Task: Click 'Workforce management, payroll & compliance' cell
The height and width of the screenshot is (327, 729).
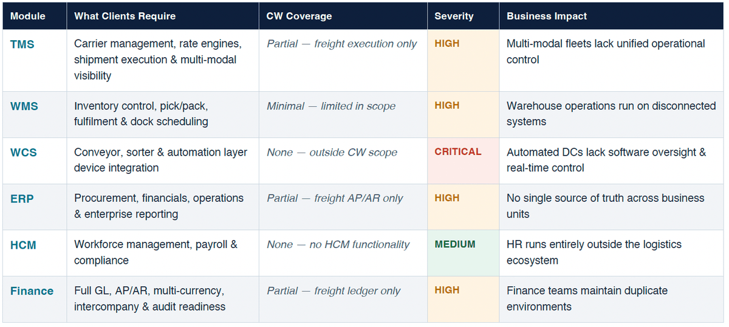Action: (x=156, y=252)
